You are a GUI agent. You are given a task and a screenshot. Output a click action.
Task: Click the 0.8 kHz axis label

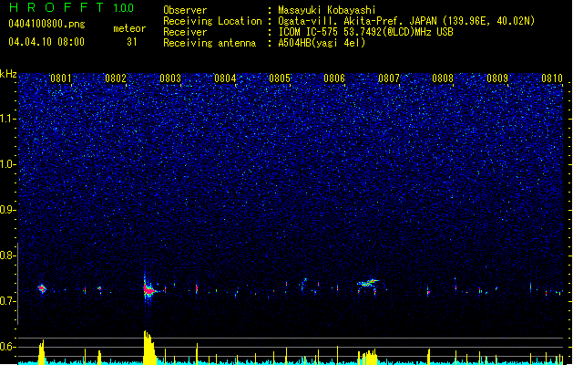[7, 255]
